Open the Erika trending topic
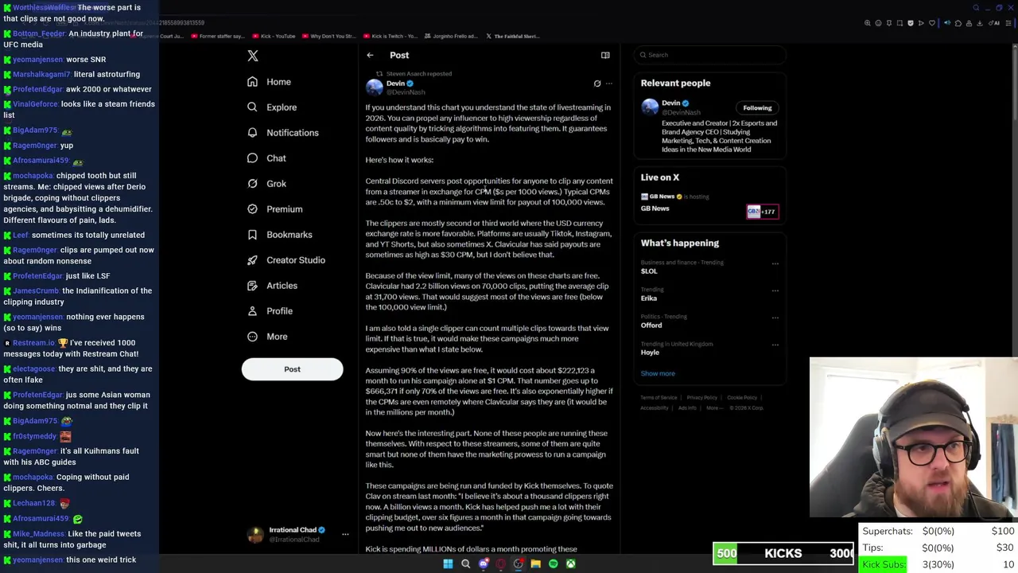1018x573 pixels. [x=649, y=298]
